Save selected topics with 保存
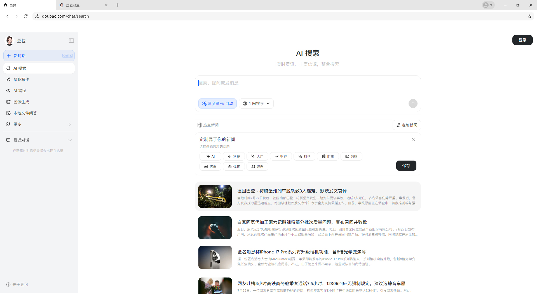 [406, 166]
